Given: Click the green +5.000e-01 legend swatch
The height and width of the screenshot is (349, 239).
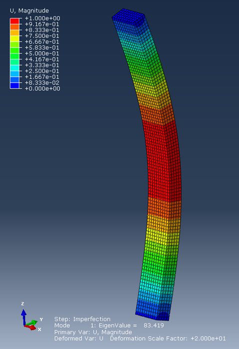Looking at the screenshot, I should click(x=14, y=56).
